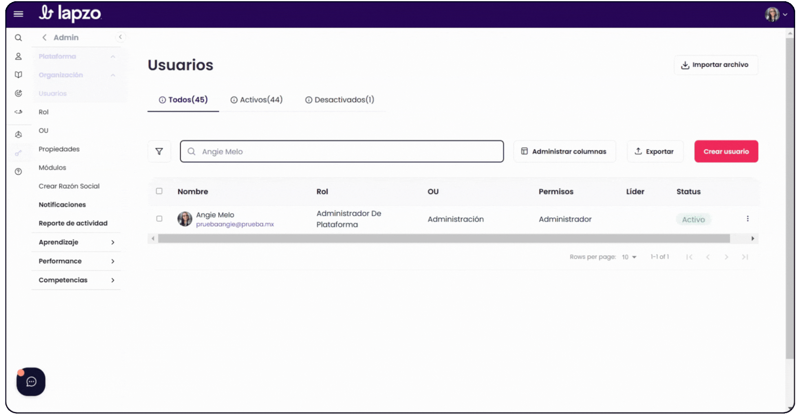The width and height of the screenshot is (798, 414).
Task: Open the hamburger menu in the top bar
Action: (x=18, y=13)
